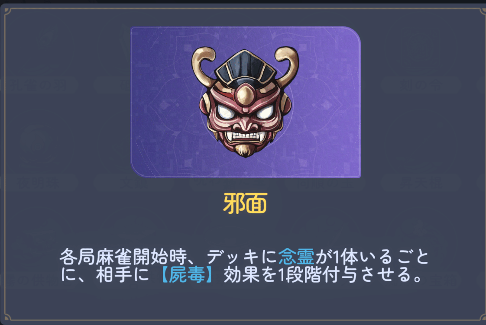Click the top-left golden corner ornament
This screenshot has height=325, width=486.
click(x=8, y=11)
